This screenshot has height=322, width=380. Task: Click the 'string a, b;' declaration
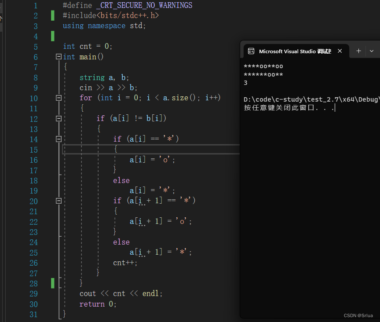point(104,77)
